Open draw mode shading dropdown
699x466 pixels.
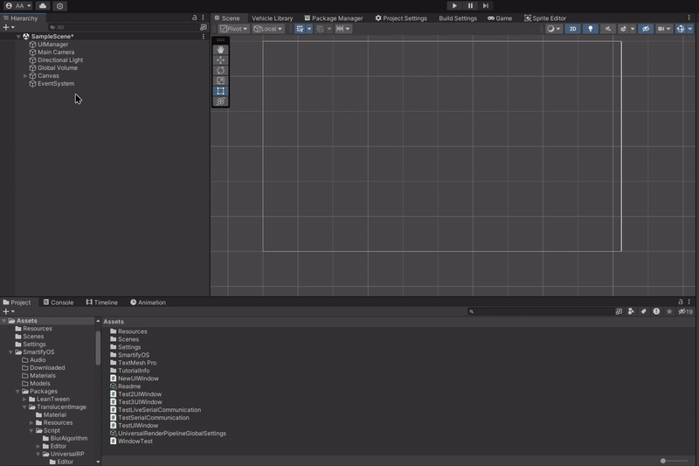tap(553, 29)
